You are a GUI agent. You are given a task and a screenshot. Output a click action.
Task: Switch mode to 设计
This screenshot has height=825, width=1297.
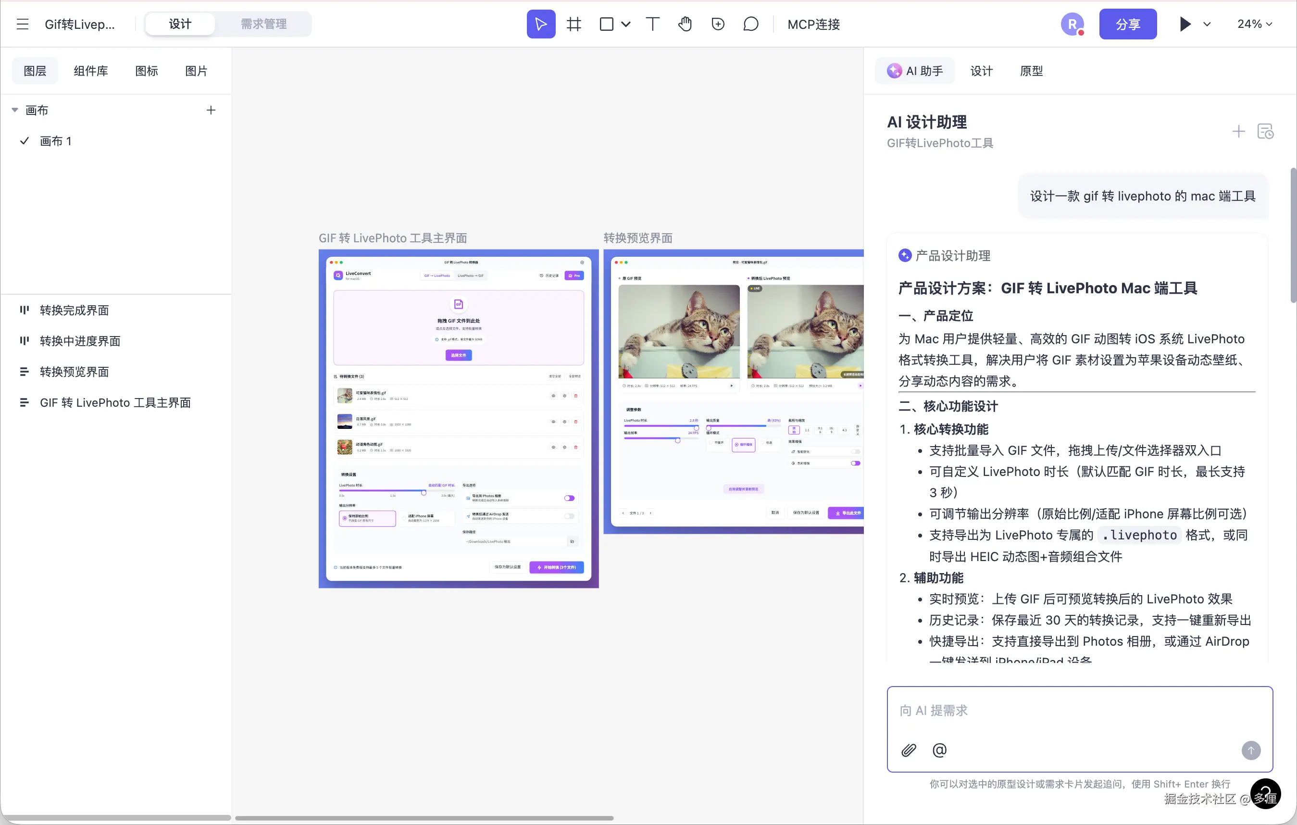pyautogui.click(x=180, y=24)
